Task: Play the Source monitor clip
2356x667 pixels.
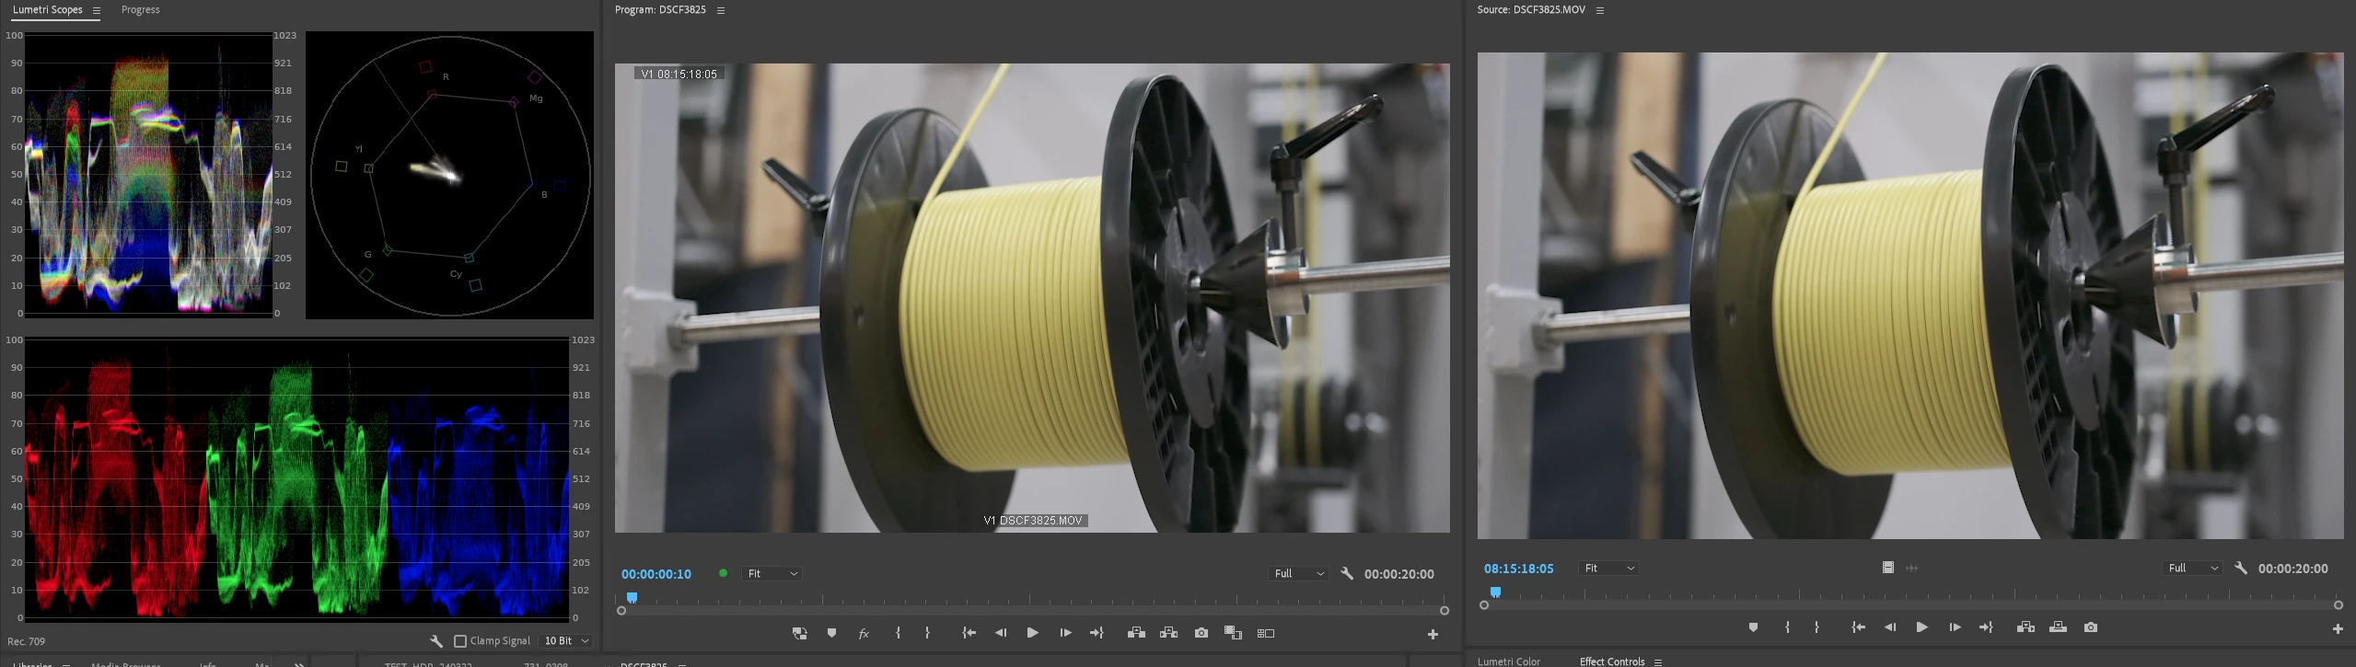Action: pos(1921,627)
